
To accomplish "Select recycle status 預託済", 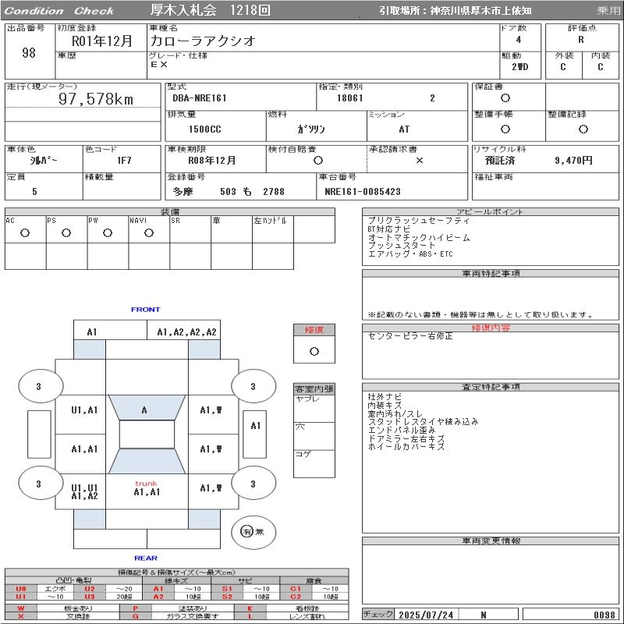I will click(500, 161).
